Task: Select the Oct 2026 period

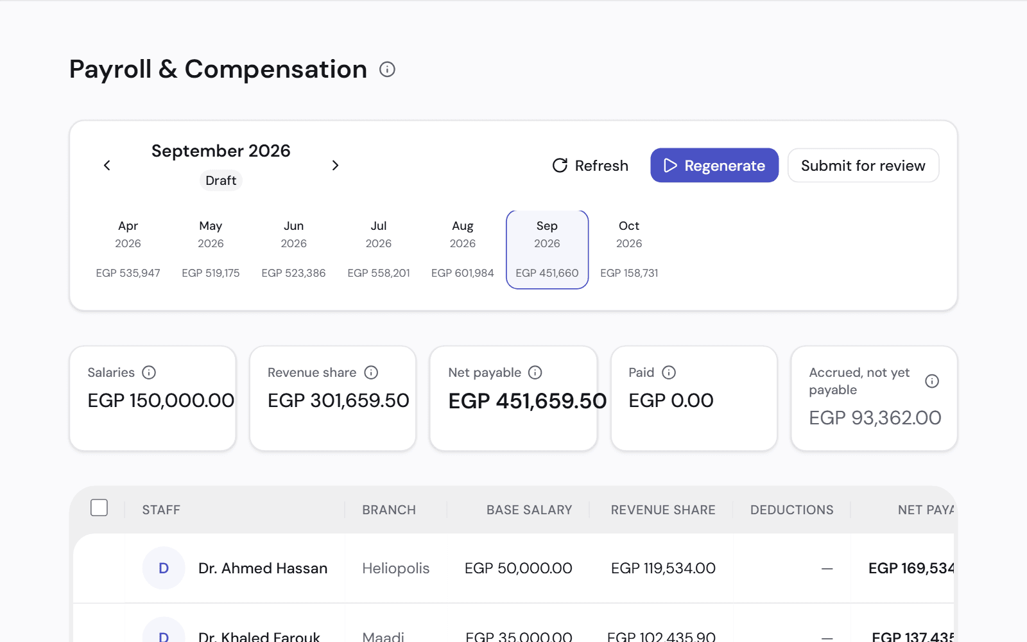Action: coord(629,250)
